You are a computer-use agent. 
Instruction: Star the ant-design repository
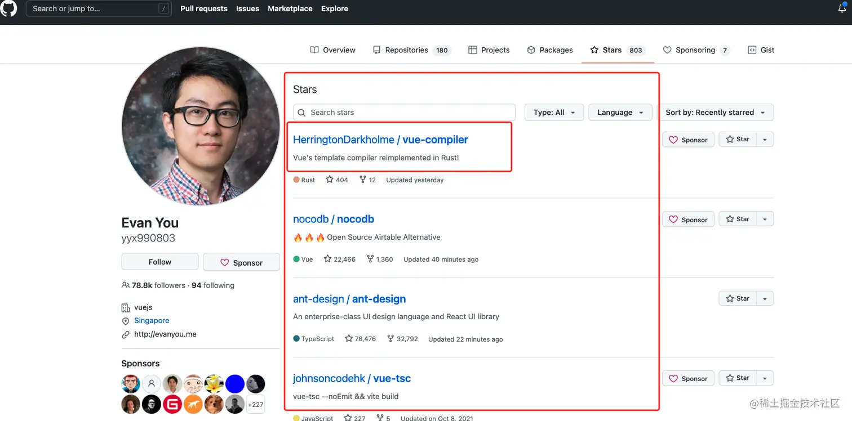(738, 298)
